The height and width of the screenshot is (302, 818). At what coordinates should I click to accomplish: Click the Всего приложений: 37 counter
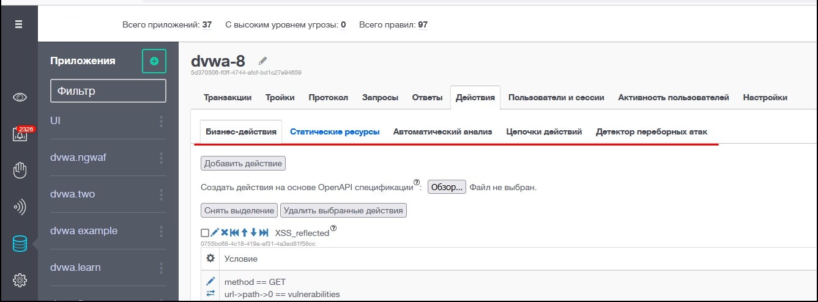[x=167, y=25]
